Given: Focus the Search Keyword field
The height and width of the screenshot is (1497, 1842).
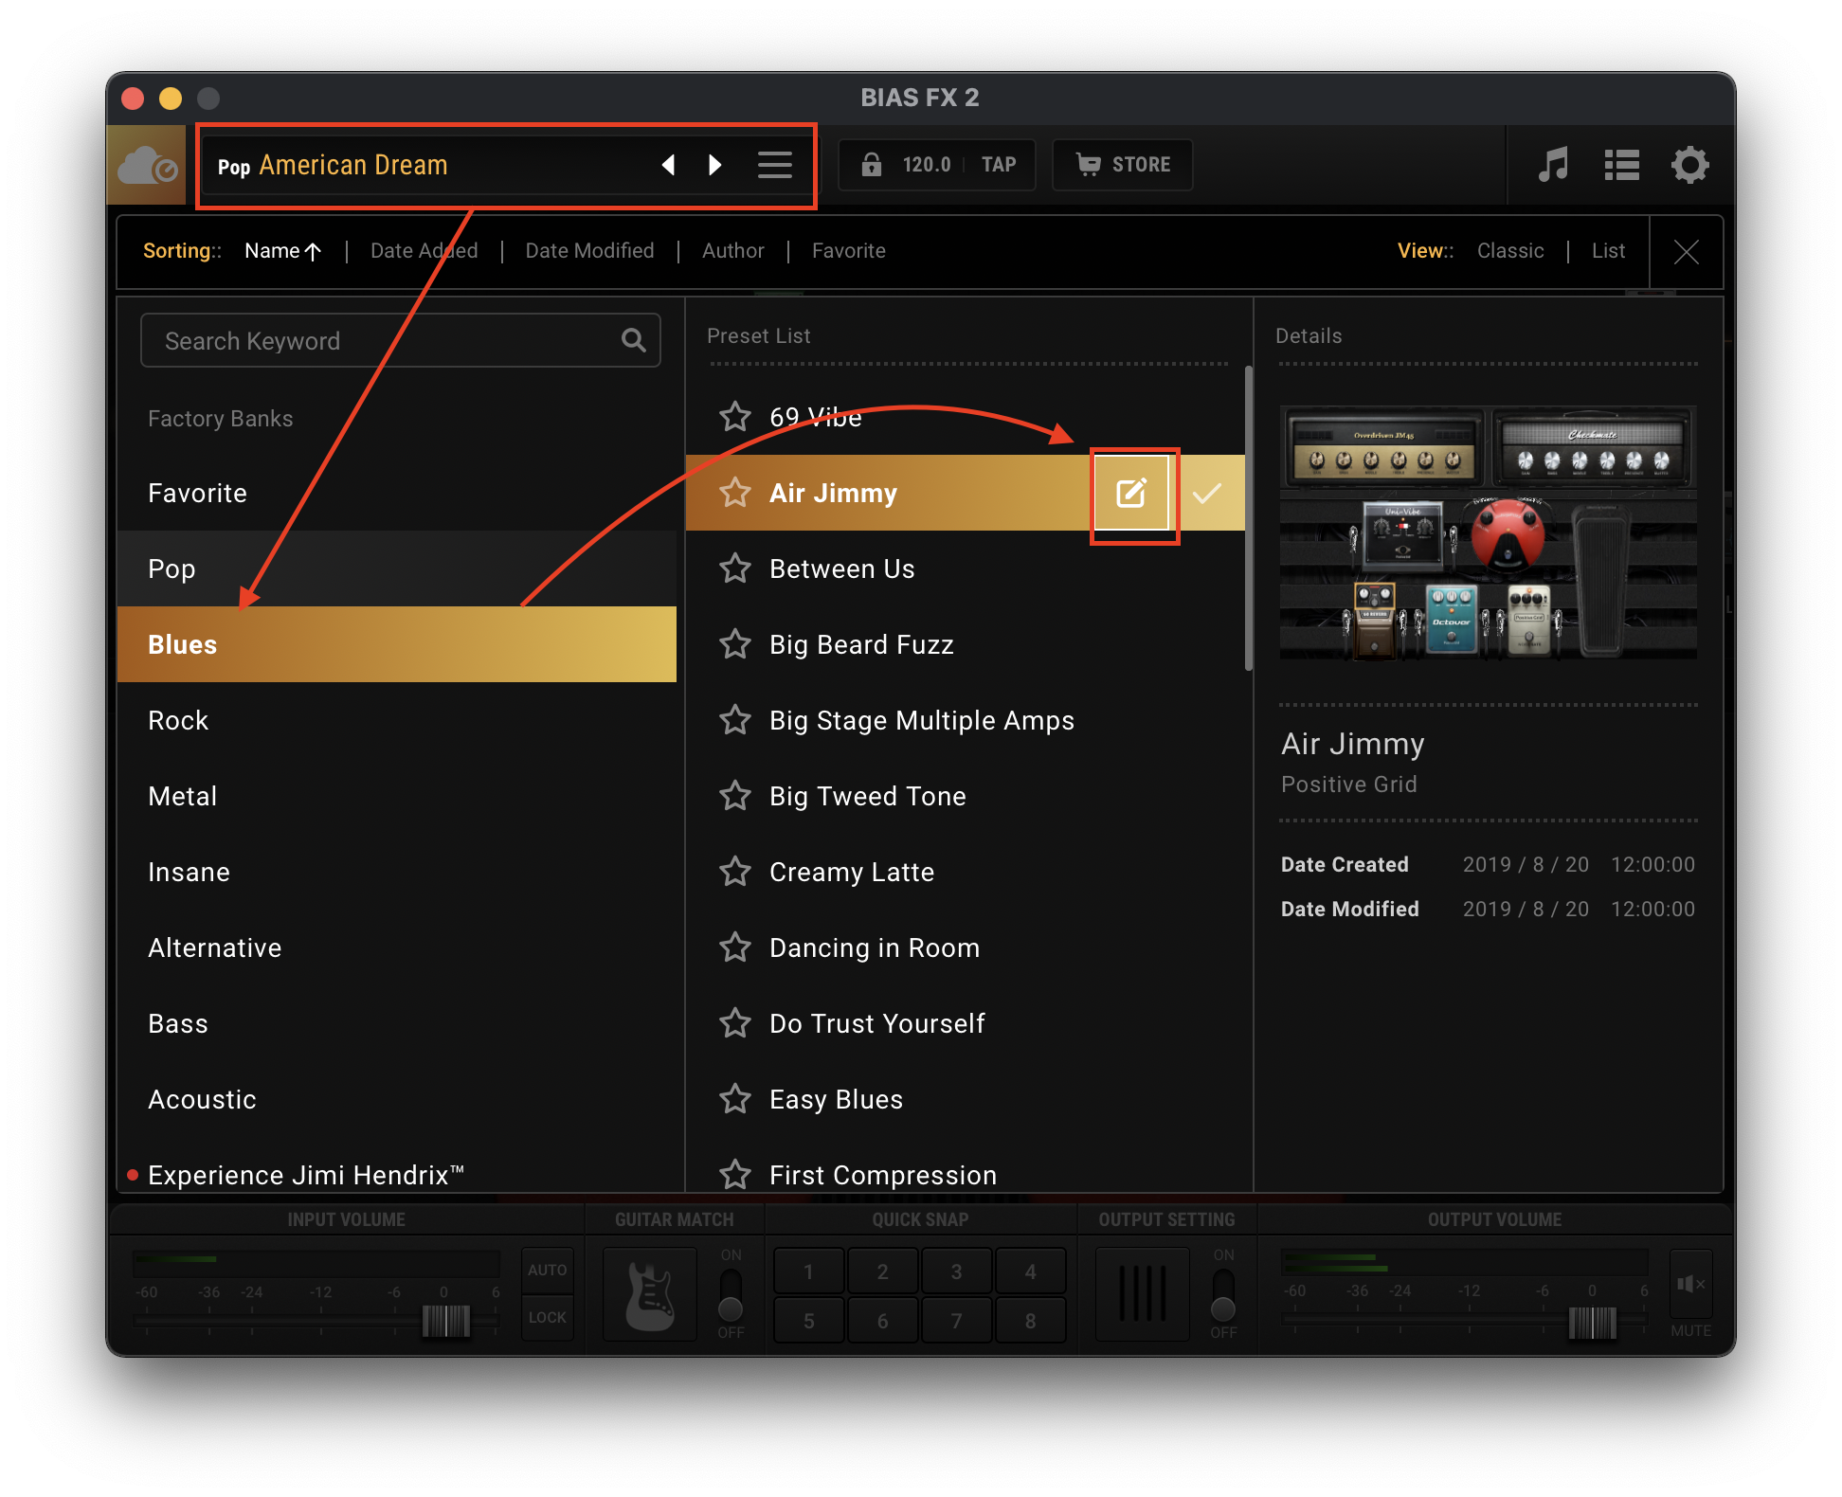Looking at the screenshot, I should [400, 341].
